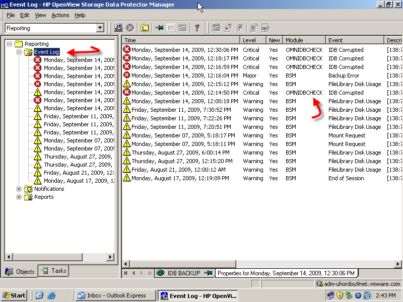Click the Reporting root folder icon
The image size is (403, 302).
click(x=19, y=44)
